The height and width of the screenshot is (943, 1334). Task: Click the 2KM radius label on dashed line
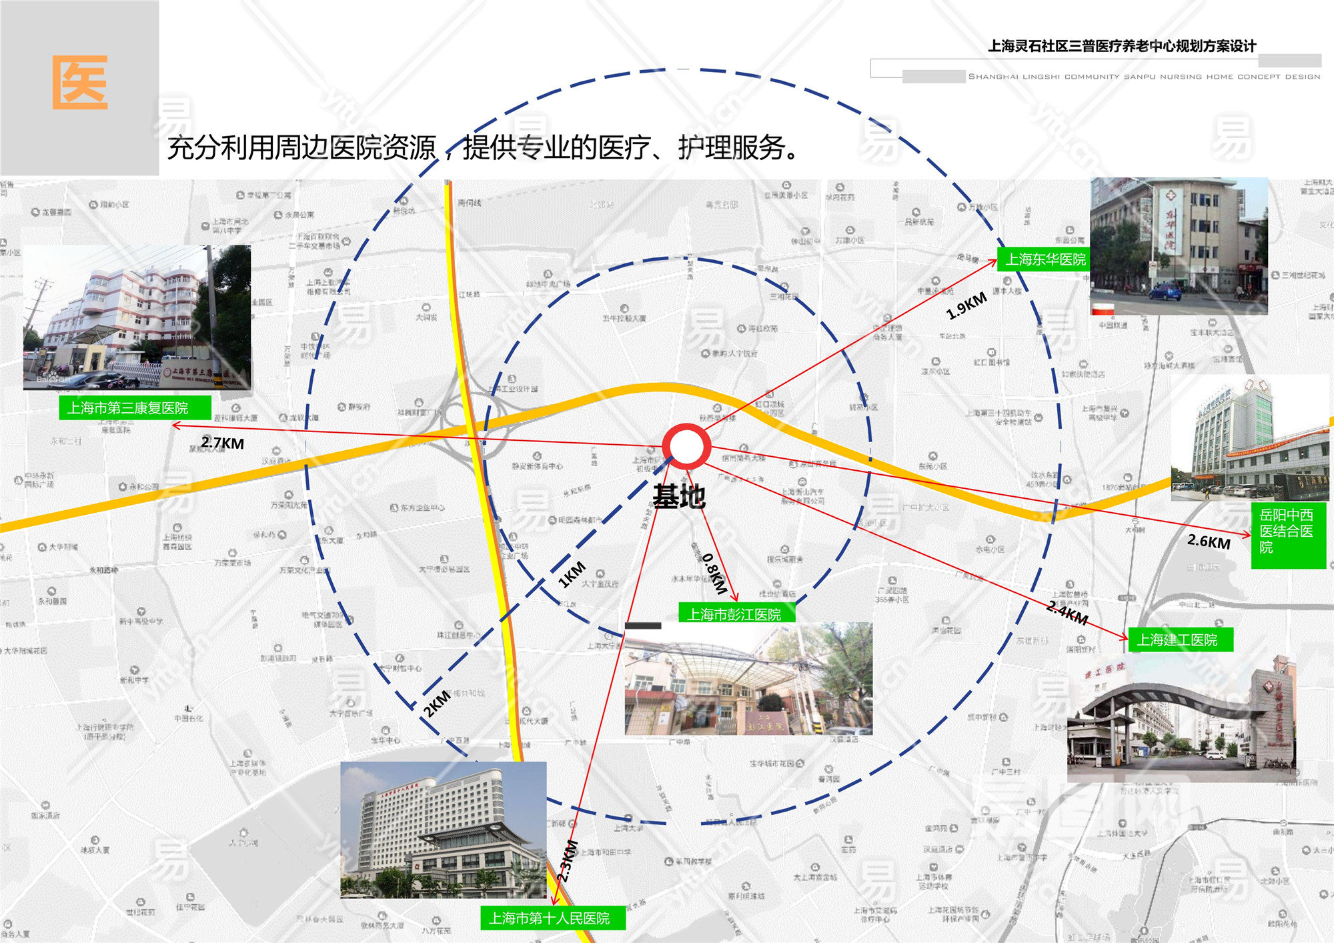point(437,704)
